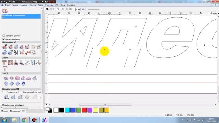The image size is (219, 123).
Task: Select the second icon in Операции с УП
Action: pyautogui.click(x=10, y=47)
